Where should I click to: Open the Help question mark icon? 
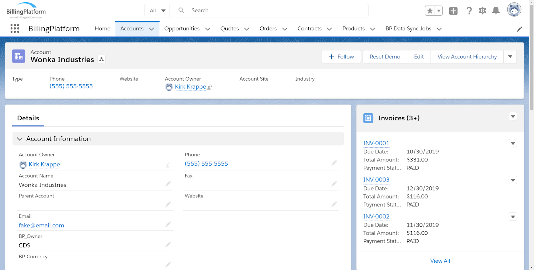pyautogui.click(x=469, y=11)
